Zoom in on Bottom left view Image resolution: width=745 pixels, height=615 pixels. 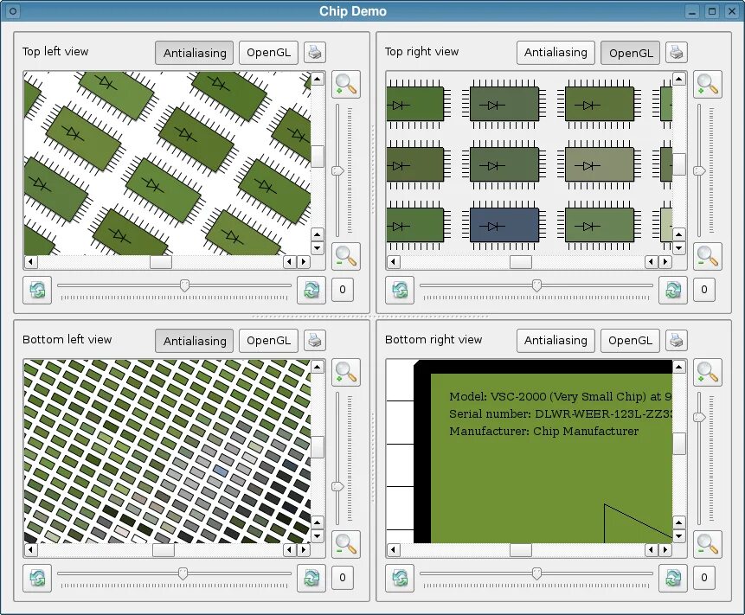coord(346,373)
